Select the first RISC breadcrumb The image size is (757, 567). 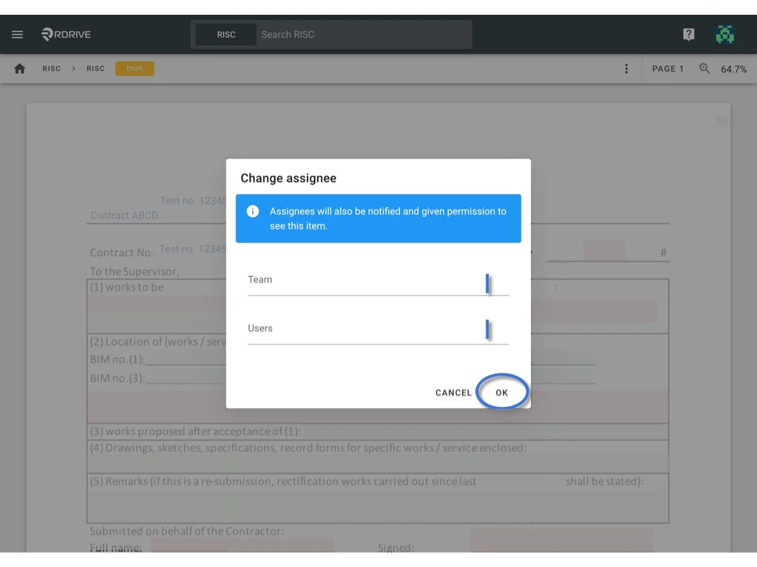tap(51, 69)
